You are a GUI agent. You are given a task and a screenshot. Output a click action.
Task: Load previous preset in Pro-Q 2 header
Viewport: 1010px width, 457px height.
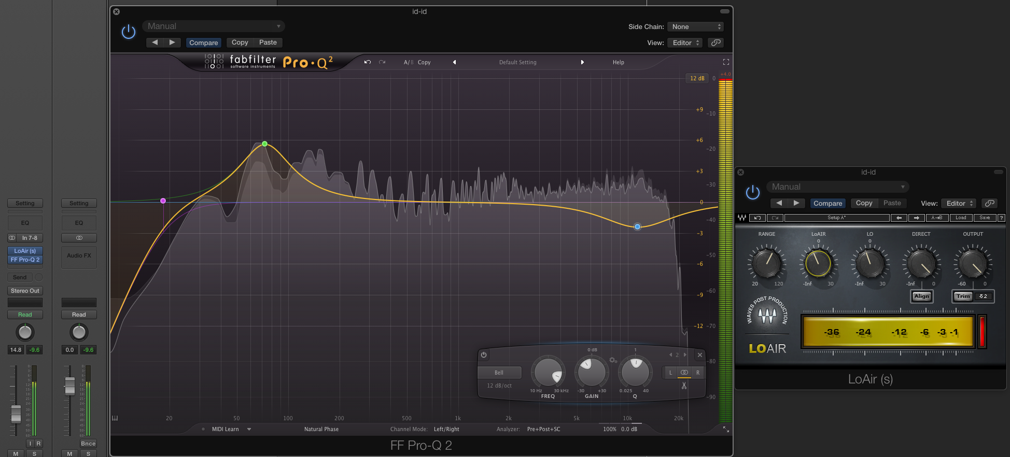[x=155, y=42]
